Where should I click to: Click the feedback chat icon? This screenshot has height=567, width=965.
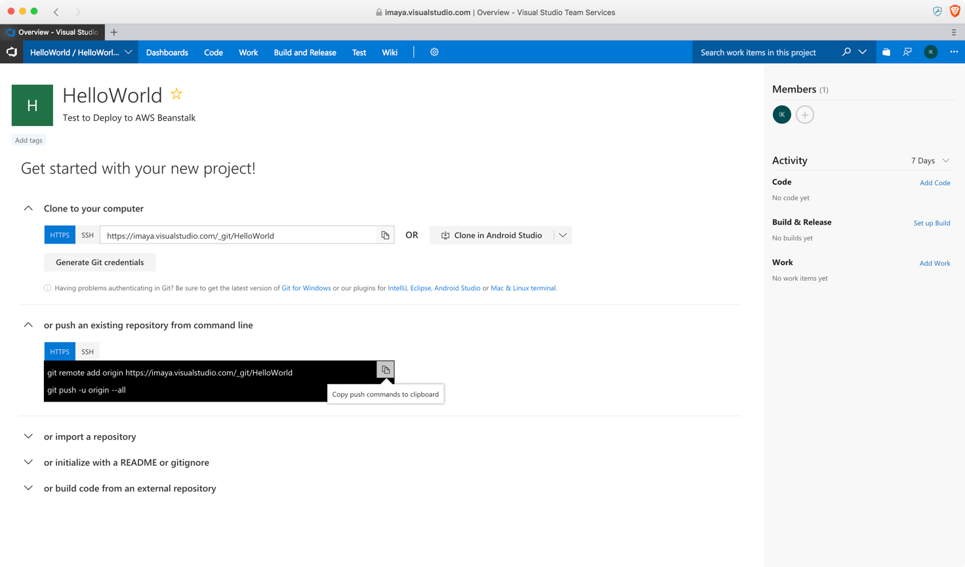907,52
